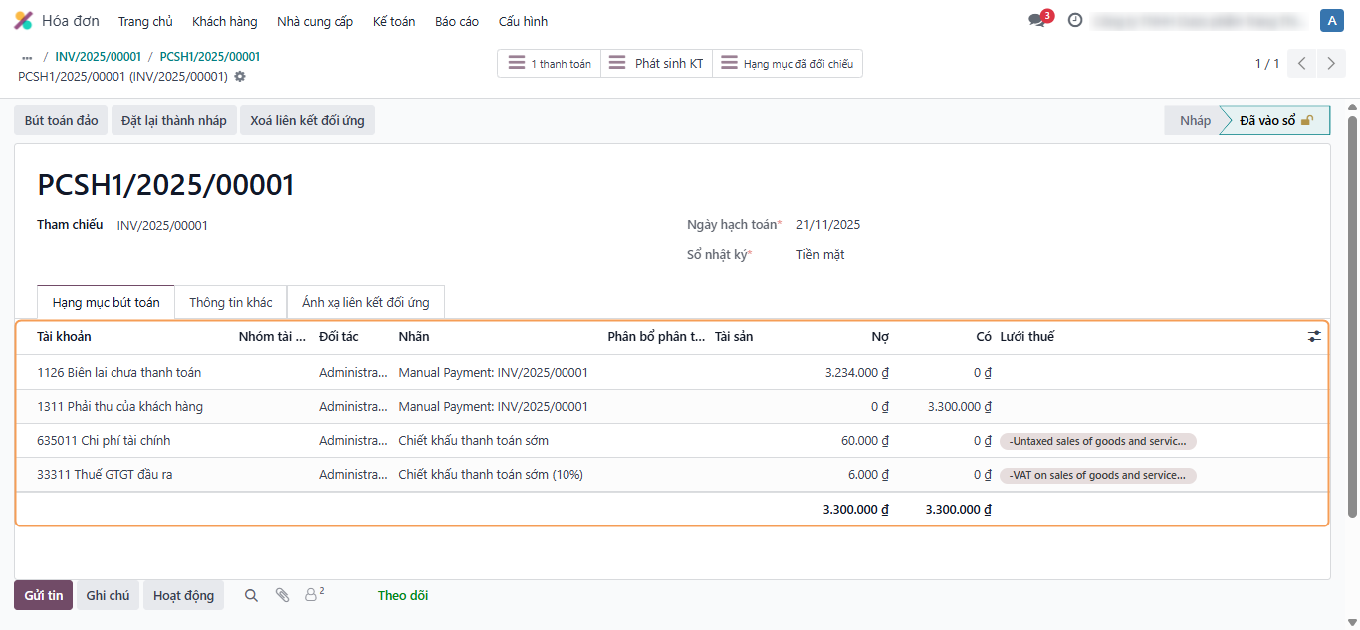The image size is (1360, 630).
Task: Click the Hóa đơn app logo
Action: (23, 21)
